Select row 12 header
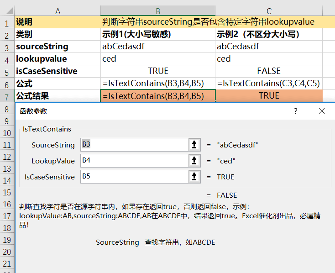The width and height of the screenshot is (335, 273). [7, 157]
